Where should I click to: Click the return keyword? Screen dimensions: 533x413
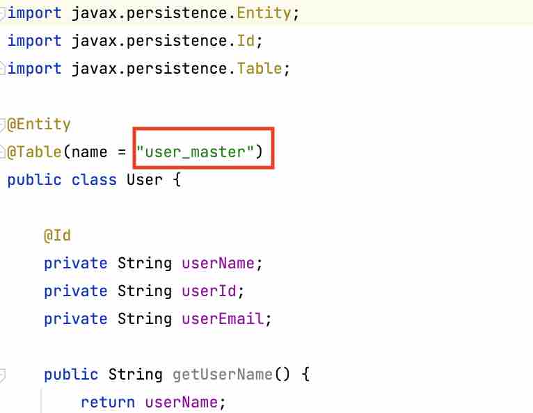tap(108, 403)
